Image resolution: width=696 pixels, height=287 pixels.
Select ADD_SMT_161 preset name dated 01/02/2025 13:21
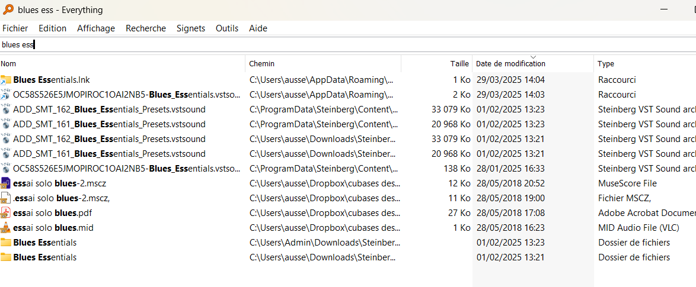tap(109, 154)
